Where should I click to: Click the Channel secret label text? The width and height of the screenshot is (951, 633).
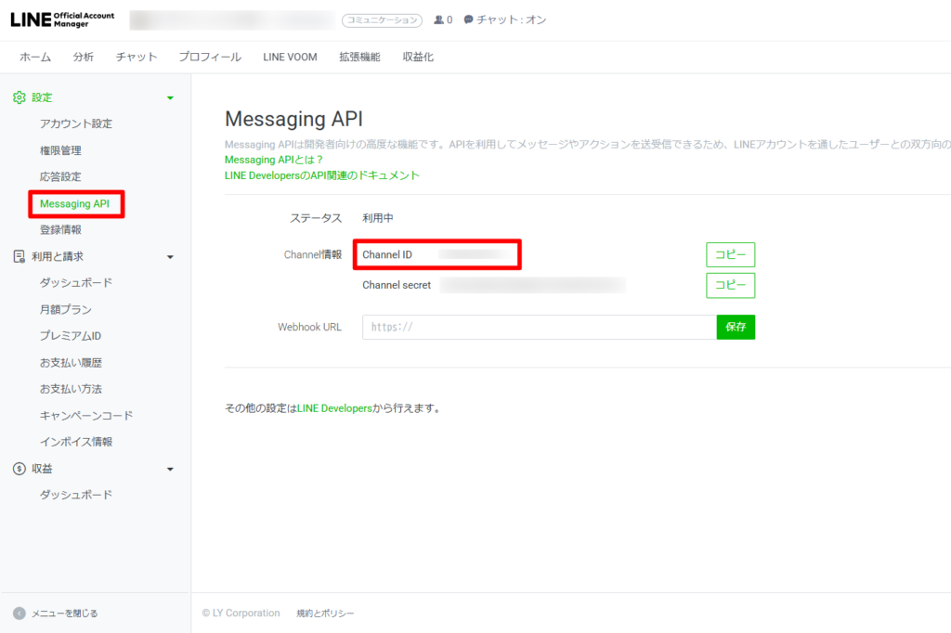click(x=397, y=285)
